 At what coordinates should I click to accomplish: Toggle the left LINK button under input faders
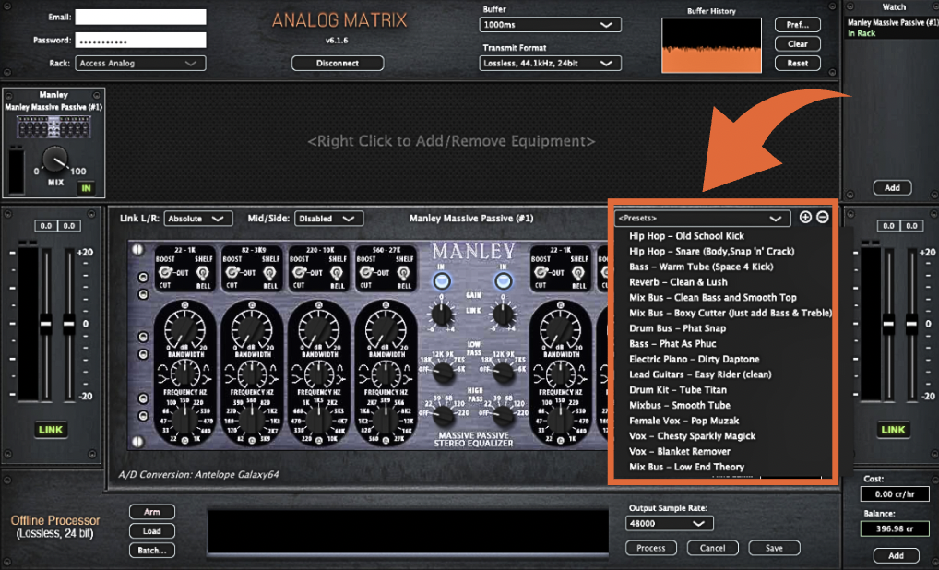[51, 429]
